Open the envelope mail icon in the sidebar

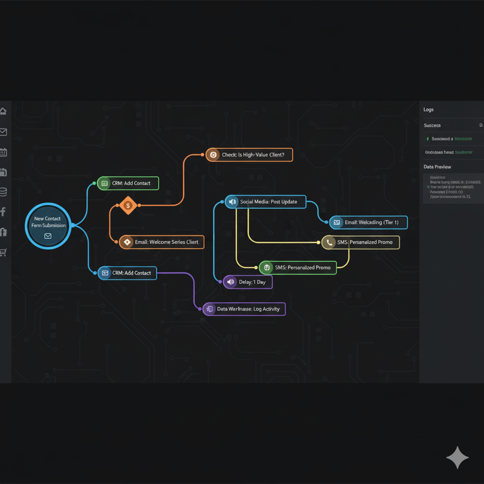[x=3, y=132]
